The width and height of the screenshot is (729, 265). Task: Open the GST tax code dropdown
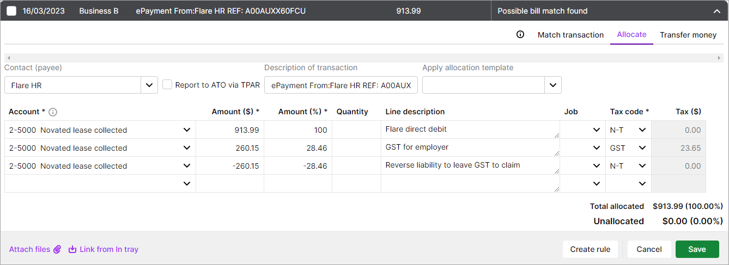click(x=642, y=148)
